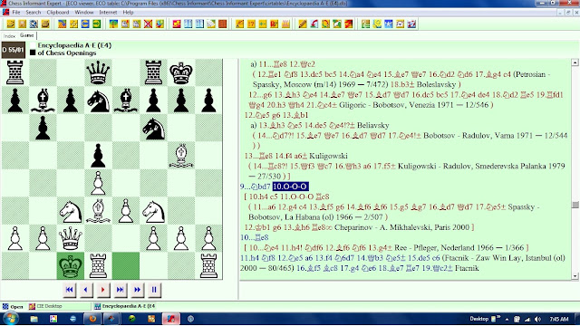The image size is (580, 326).
Task: Switch to the Index tab
Action: coord(9,36)
